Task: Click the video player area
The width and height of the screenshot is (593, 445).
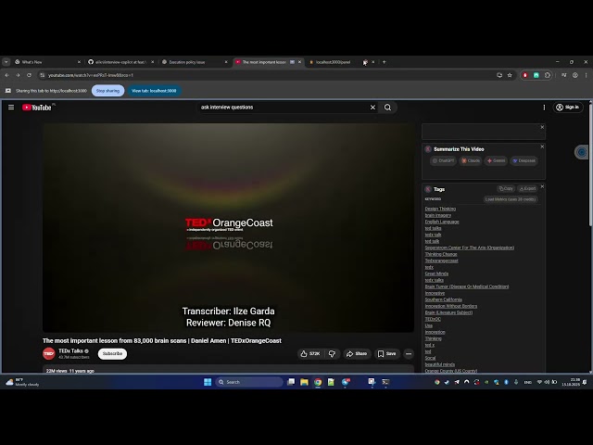Action: point(228,227)
